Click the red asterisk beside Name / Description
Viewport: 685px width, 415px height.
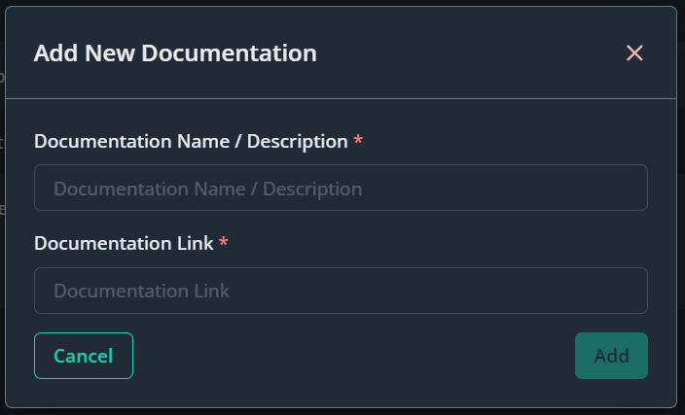click(x=358, y=140)
